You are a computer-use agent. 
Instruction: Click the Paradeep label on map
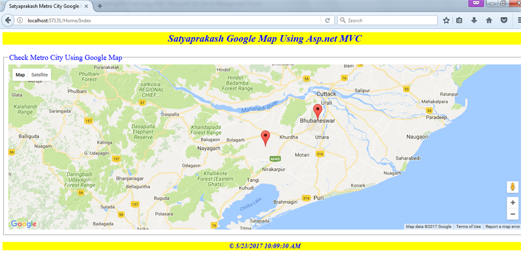coord(437,118)
